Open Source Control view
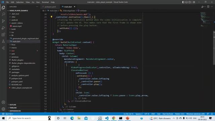215x121 pixels. point(3,21)
